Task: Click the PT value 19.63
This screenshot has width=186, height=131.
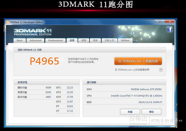Action: 70,106
